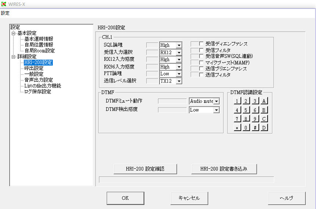This screenshot has height=209, width=316.
Task: Click DTMF keypad button C
Action: pos(264,119)
